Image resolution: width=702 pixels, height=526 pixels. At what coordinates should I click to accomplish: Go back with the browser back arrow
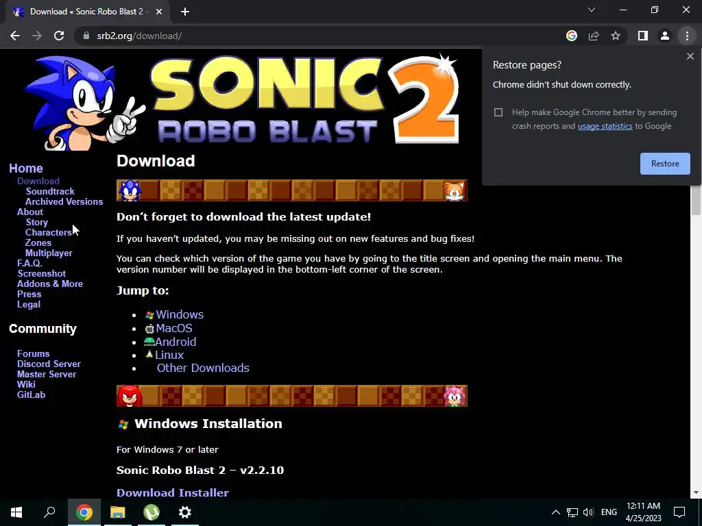(15, 36)
